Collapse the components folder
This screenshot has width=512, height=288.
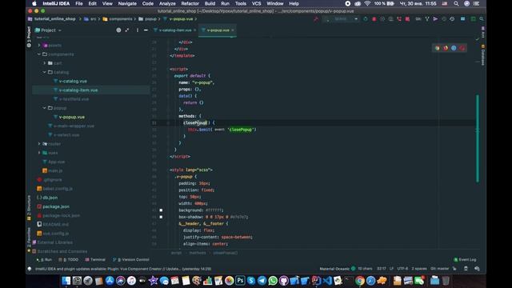click(39, 54)
